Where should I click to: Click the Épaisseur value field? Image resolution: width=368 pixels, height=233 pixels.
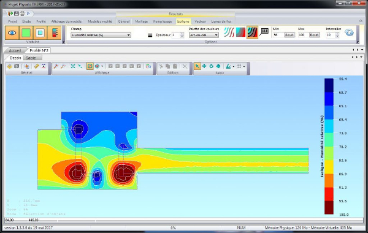click(x=176, y=35)
